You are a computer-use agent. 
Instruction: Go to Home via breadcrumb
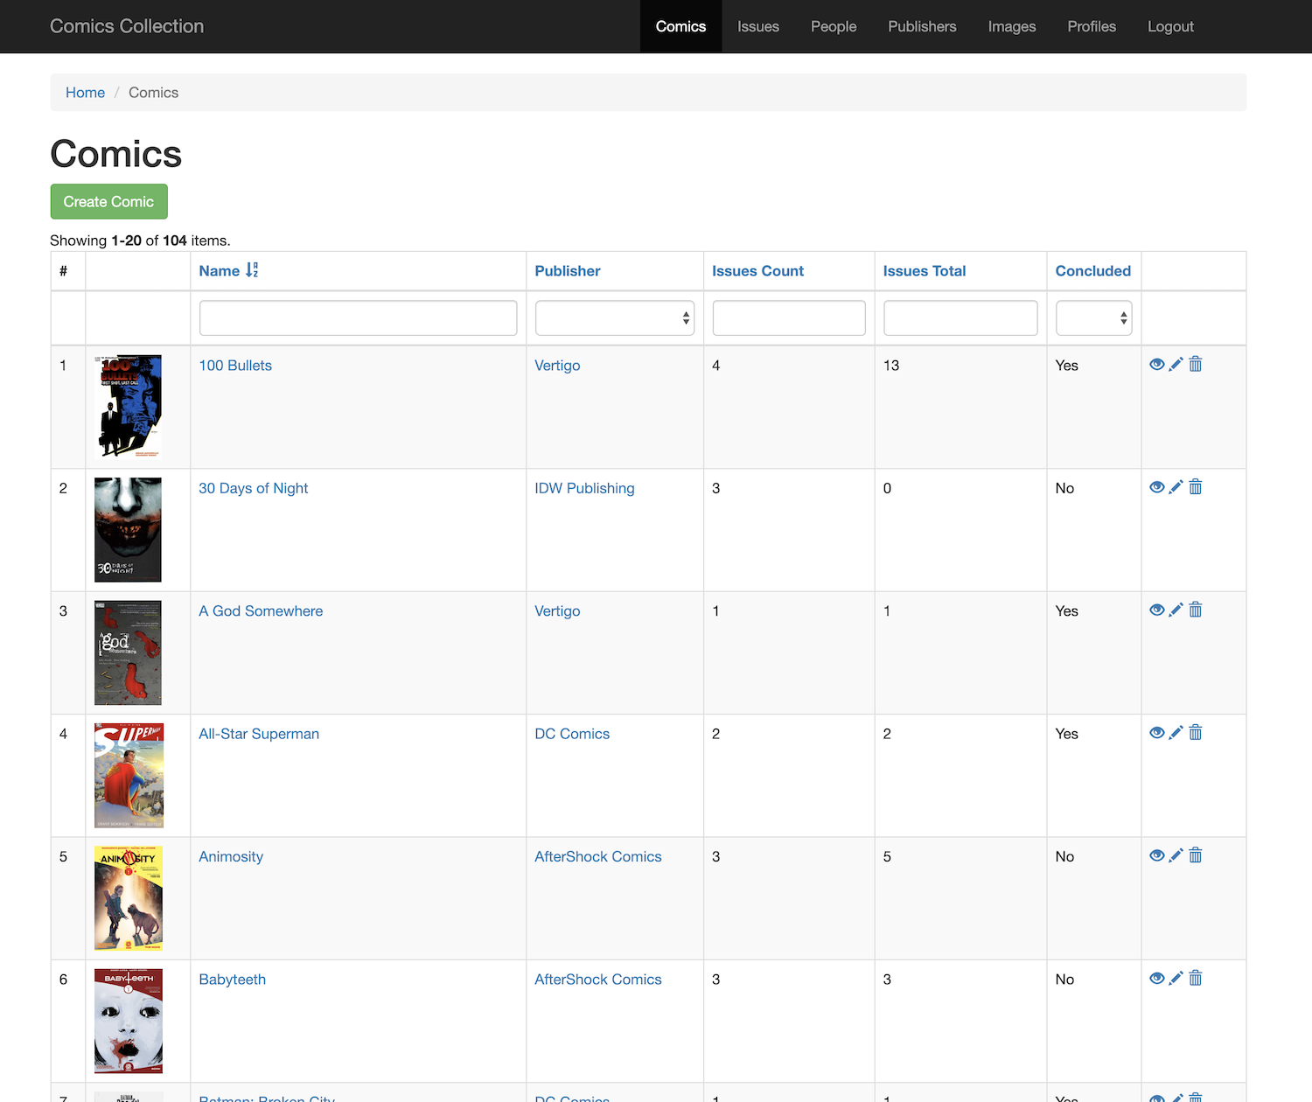coord(85,93)
